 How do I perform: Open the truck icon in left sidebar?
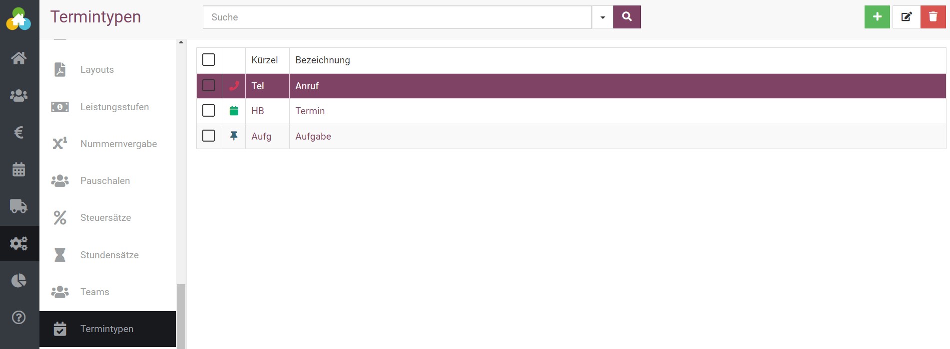point(19,206)
